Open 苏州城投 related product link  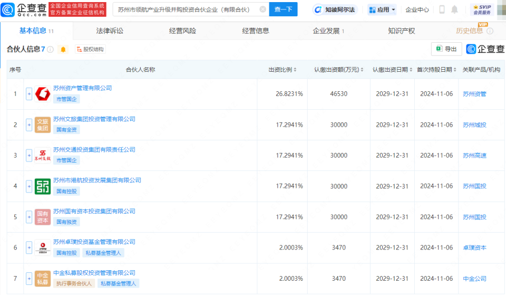474,125
